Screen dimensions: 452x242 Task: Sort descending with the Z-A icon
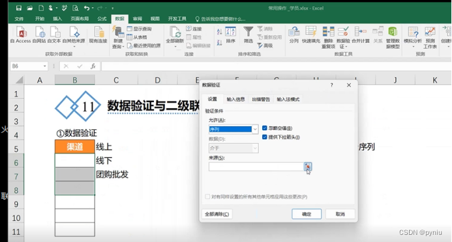[219, 42]
